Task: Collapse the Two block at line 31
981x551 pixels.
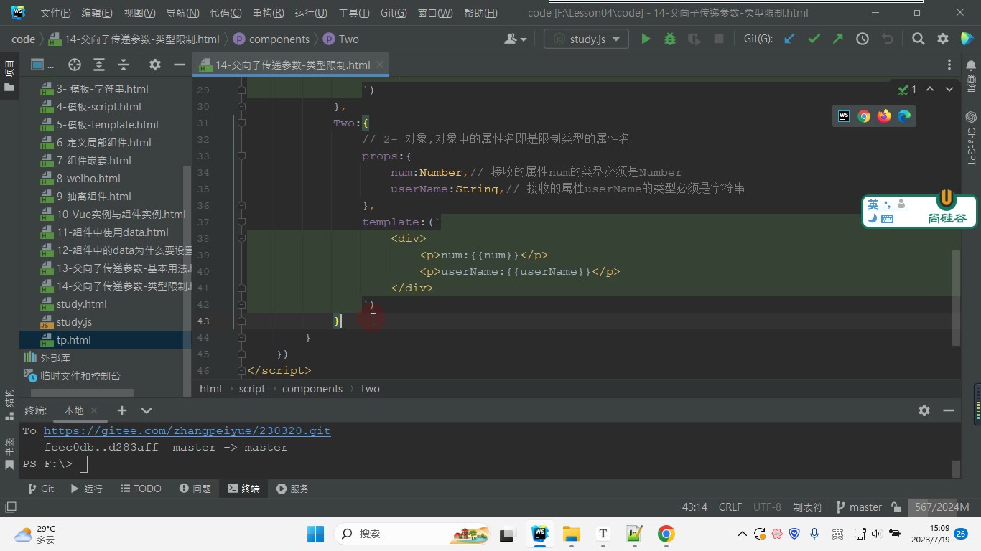Action: tap(241, 123)
